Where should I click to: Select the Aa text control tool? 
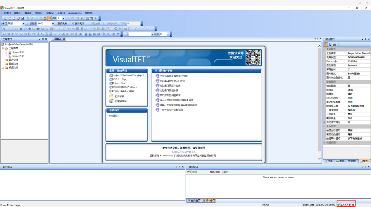[42, 29]
